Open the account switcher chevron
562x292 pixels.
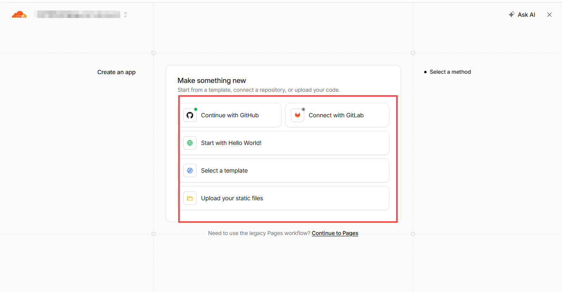[125, 15]
